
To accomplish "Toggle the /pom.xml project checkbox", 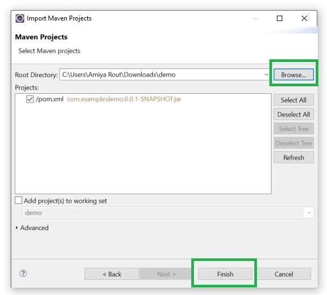I will pyautogui.click(x=30, y=99).
